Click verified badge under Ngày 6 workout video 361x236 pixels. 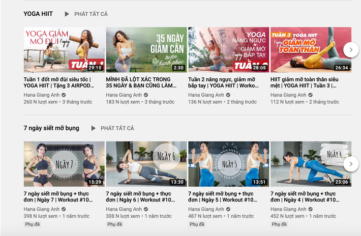click(146, 209)
